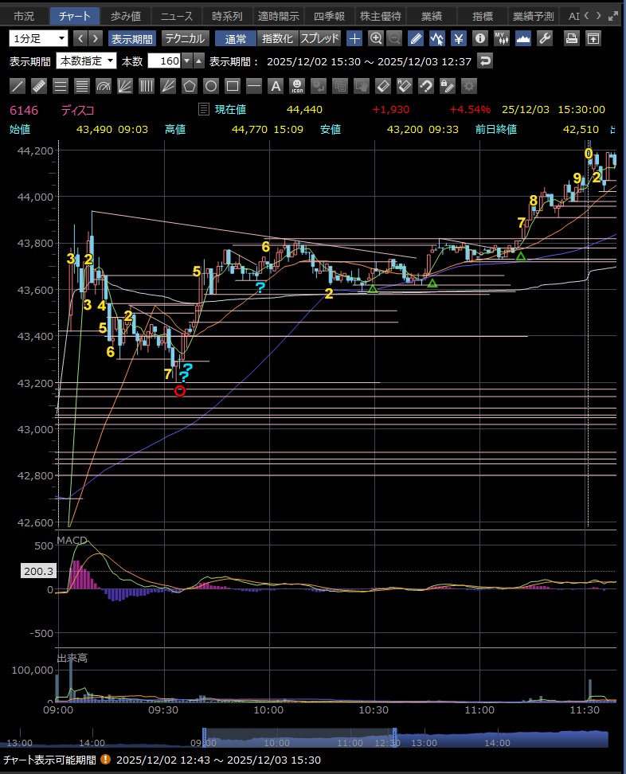Screen dimensions: 626x774
Task: Select the circle drawing tool
Action: coord(211,86)
